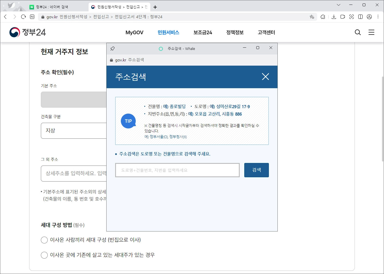Open a new browser tab with plus button
Image resolution: width=384 pixels, height=274 pixels.
[155, 7]
